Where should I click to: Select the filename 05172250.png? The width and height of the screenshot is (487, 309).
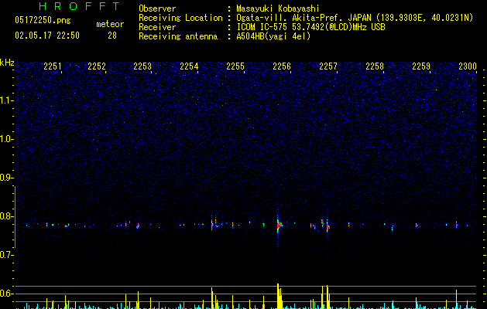click(43, 21)
